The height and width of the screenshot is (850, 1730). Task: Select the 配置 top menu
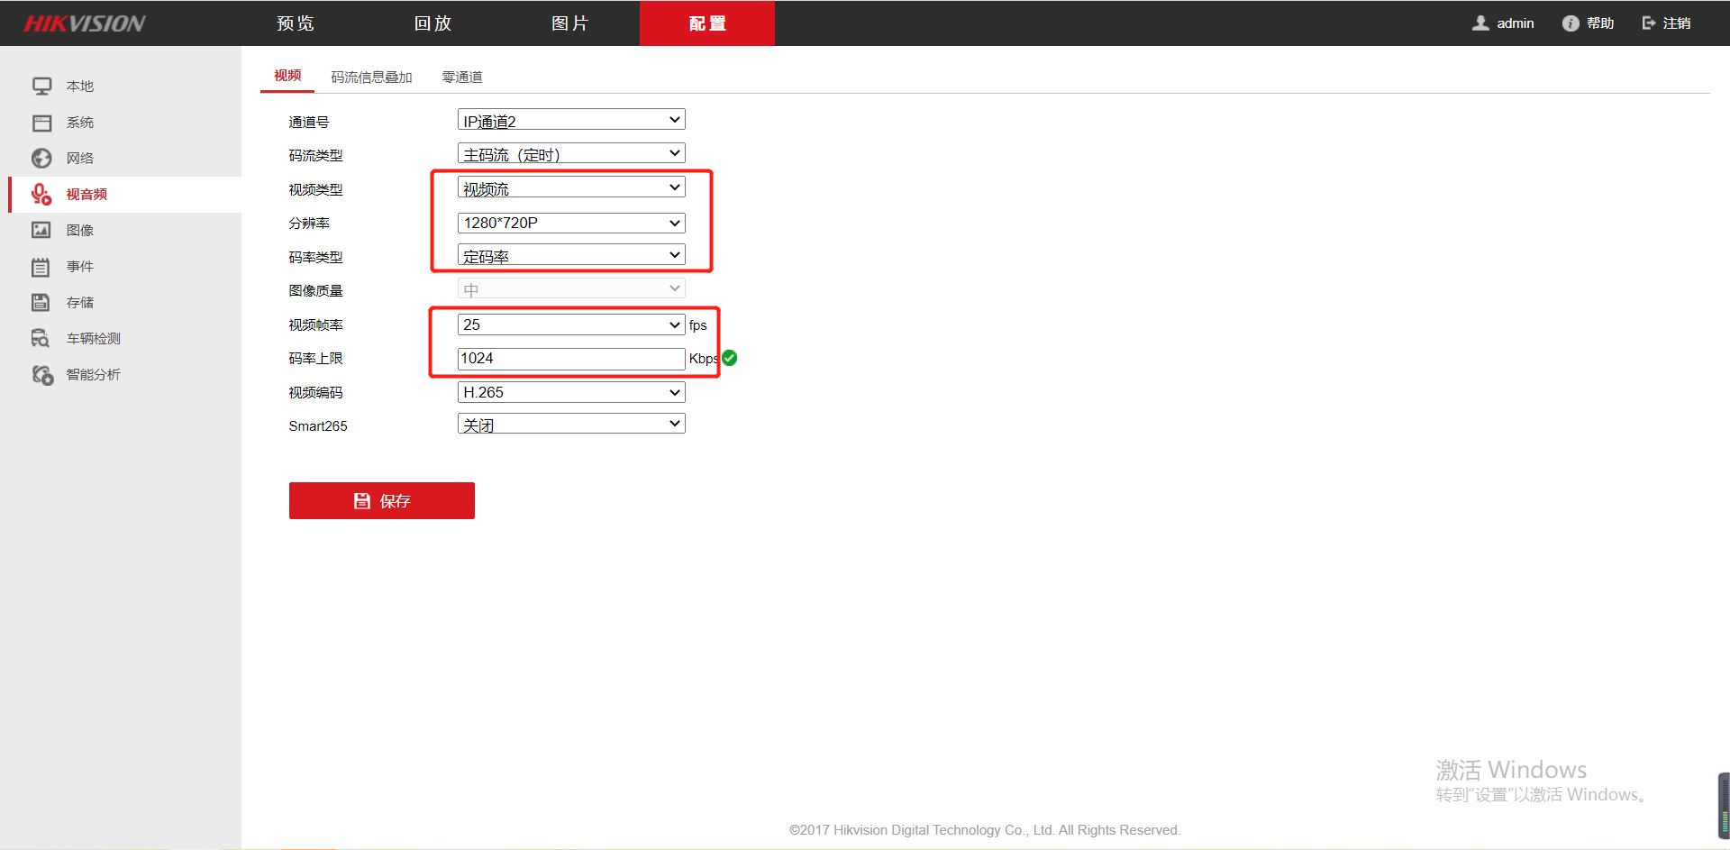(x=707, y=23)
